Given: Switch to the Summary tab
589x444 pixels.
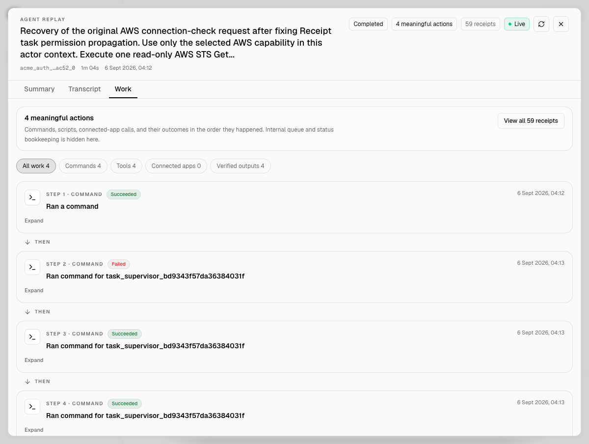Looking at the screenshot, I should 39,89.
